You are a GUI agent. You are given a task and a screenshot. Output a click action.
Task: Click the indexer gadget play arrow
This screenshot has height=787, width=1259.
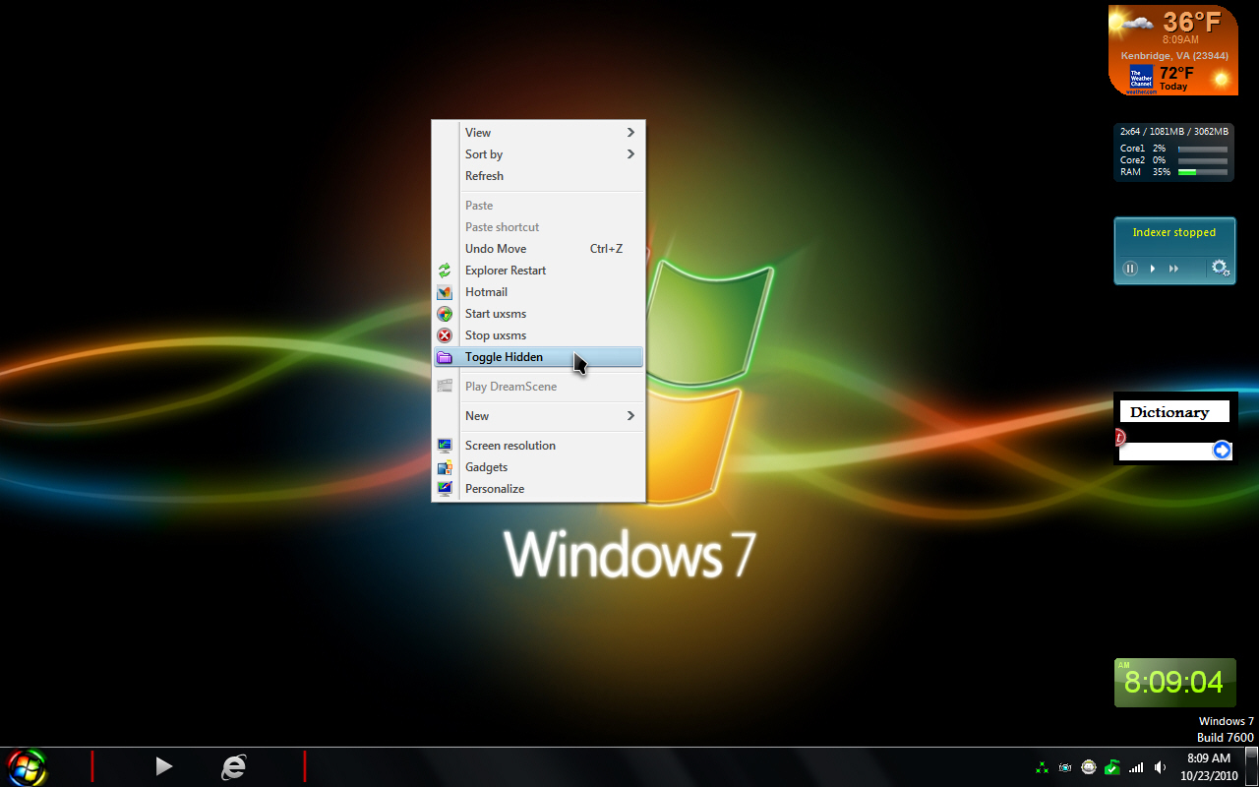coord(1153,269)
